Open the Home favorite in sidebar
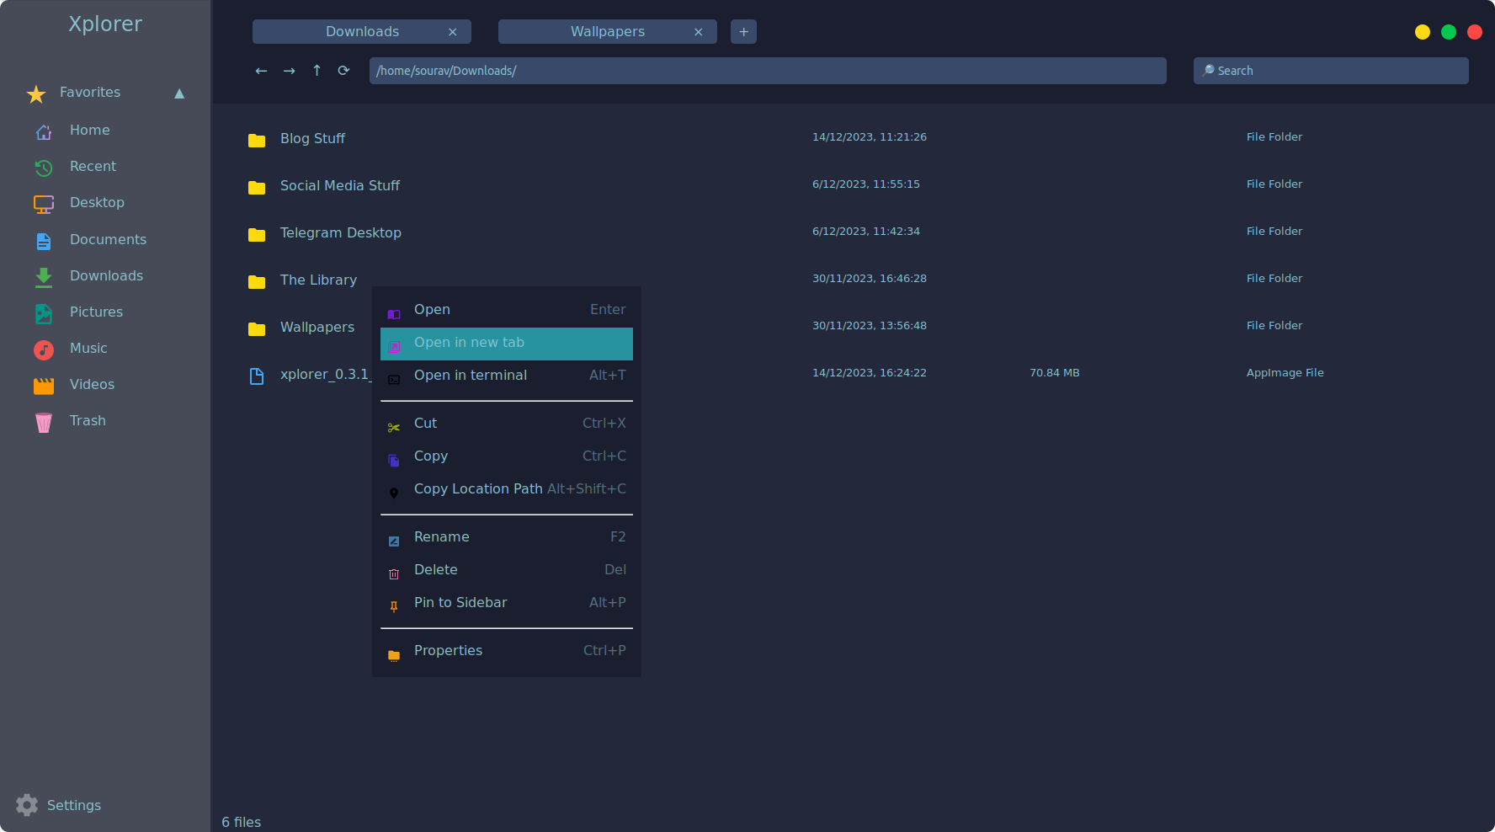This screenshot has width=1495, height=832. click(x=89, y=130)
